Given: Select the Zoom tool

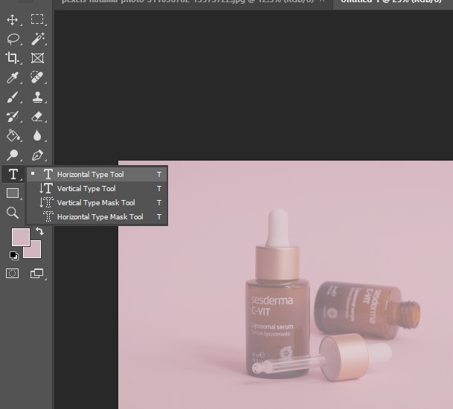Looking at the screenshot, I should [13, 213].
